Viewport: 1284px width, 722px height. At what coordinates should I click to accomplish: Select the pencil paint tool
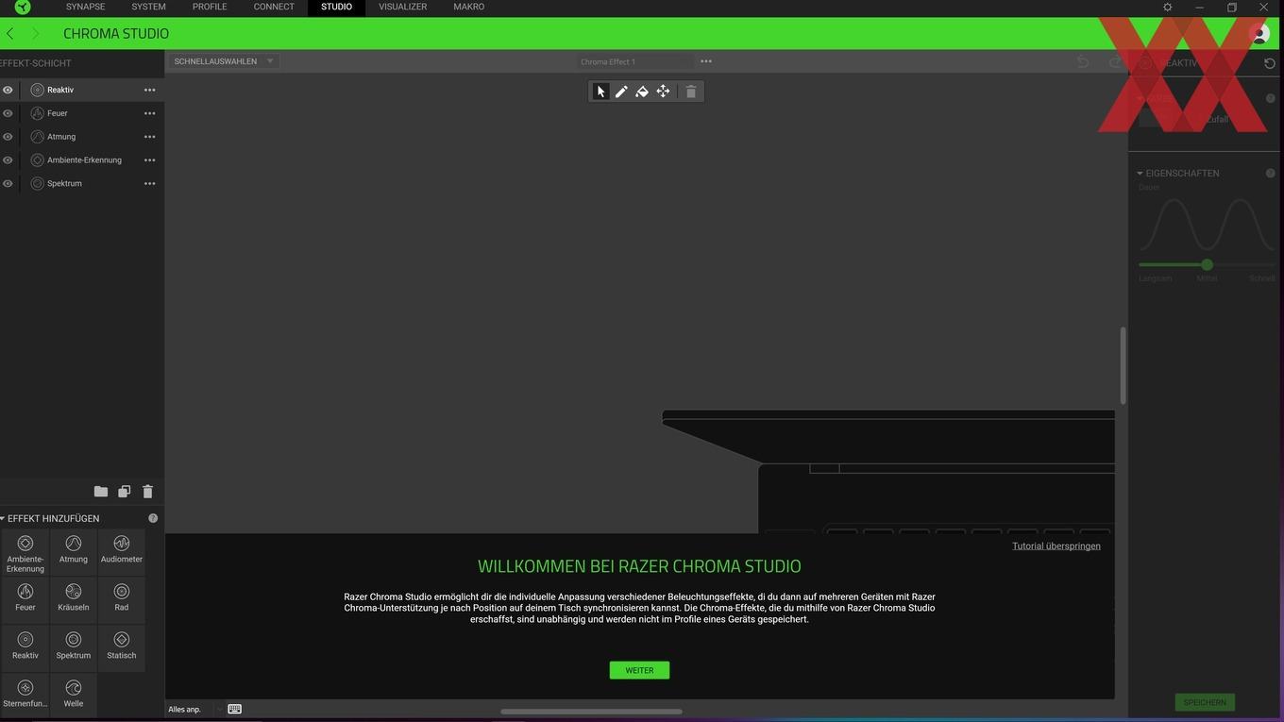621,92
